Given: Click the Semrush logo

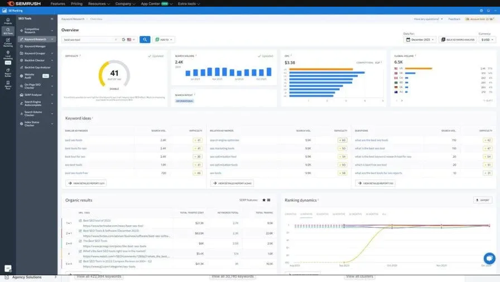Looking at the screenshot, I should coord(24,3).
